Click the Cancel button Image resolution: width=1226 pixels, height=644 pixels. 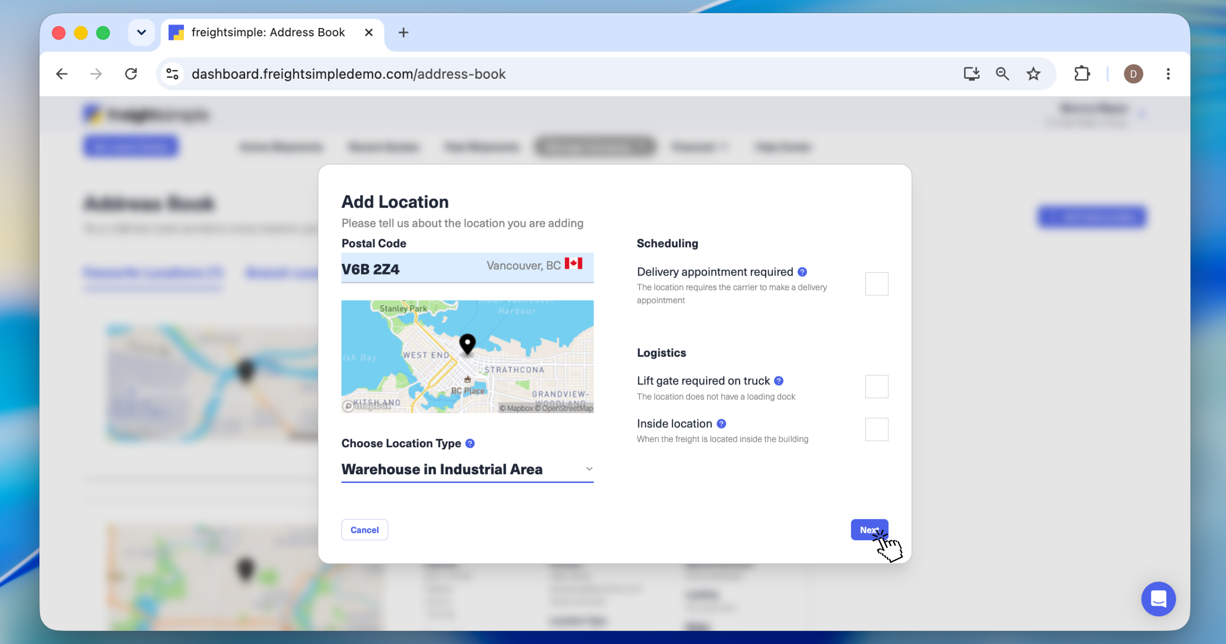(365, 530)
